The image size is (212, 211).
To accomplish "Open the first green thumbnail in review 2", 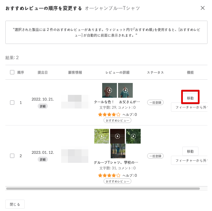I will [102, 136].
